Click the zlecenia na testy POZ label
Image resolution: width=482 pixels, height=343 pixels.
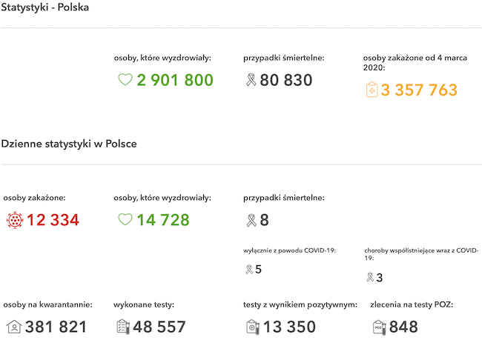point(412,304)
